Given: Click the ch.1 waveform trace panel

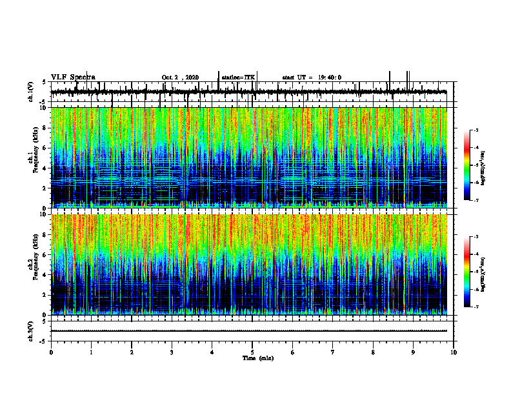Looking at the screenshot, I should [x=252, y=92].
